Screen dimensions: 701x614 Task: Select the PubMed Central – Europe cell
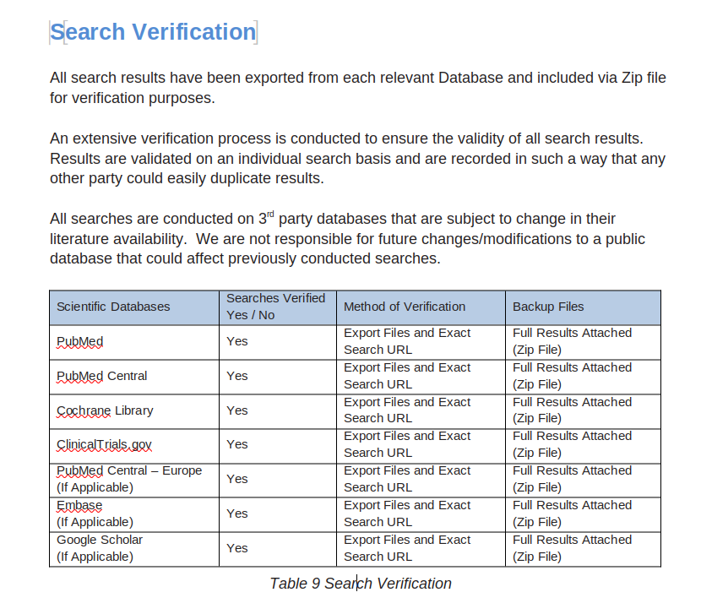click(x=129, y=479)
